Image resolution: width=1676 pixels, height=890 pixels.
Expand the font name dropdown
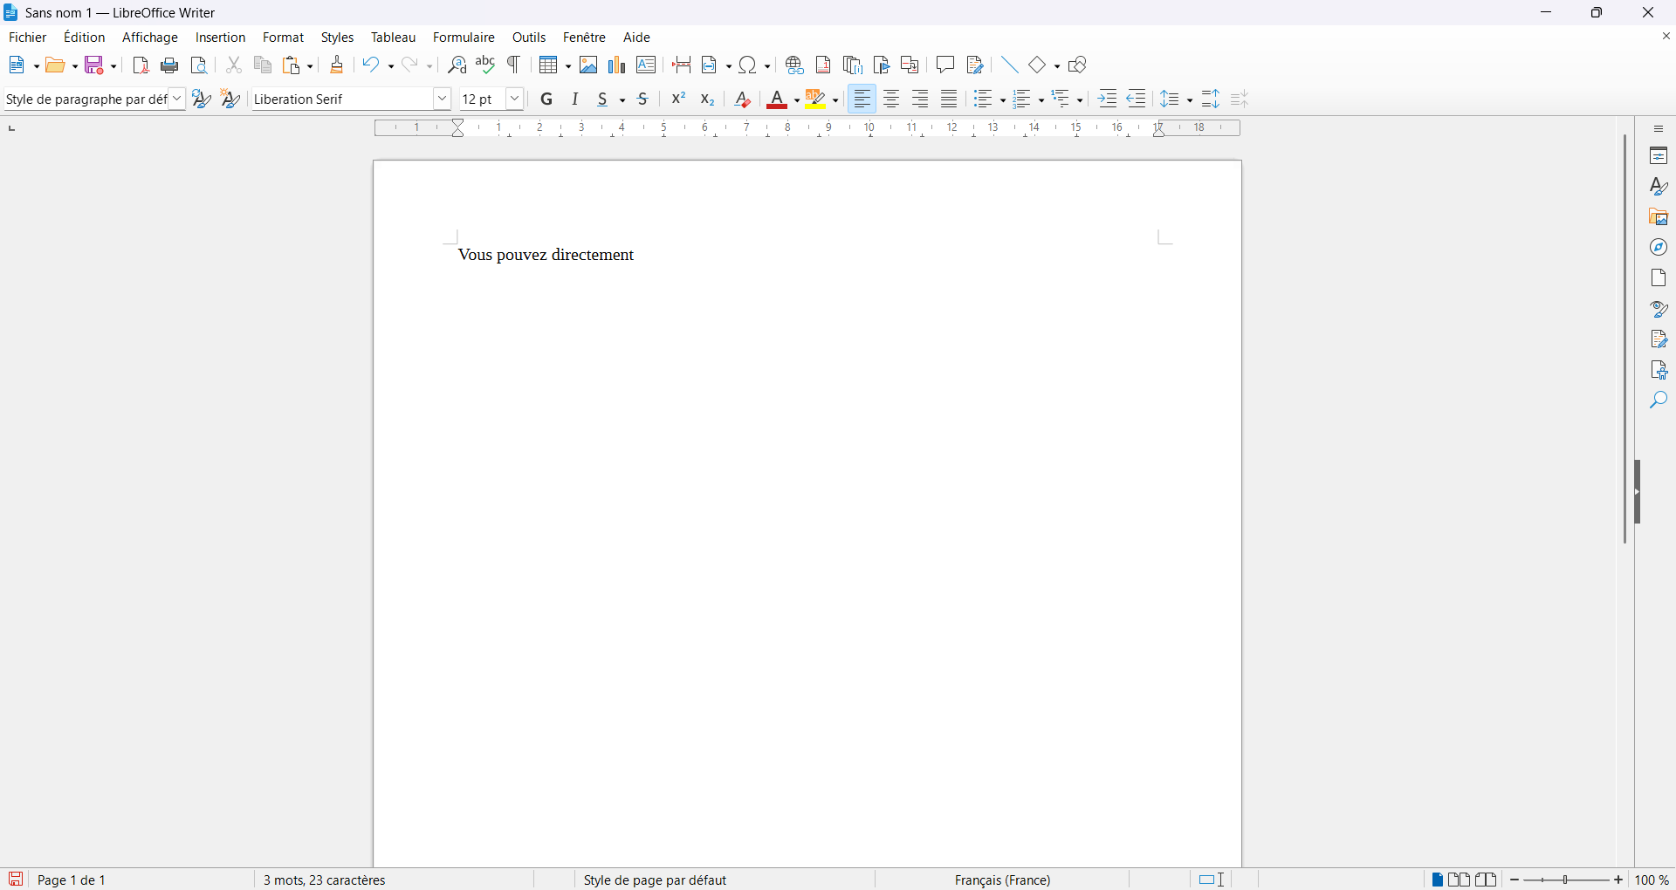point(443,99)
